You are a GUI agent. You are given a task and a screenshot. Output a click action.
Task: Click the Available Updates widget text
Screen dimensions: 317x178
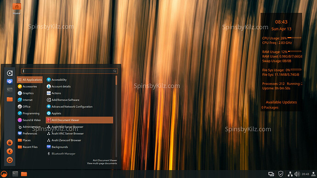click(x=281, y=102)
